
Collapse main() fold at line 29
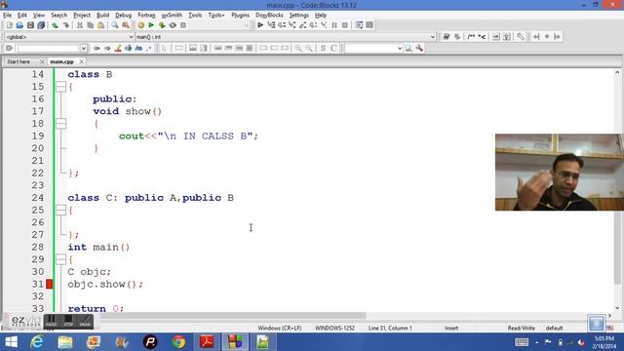coord(60,259)
